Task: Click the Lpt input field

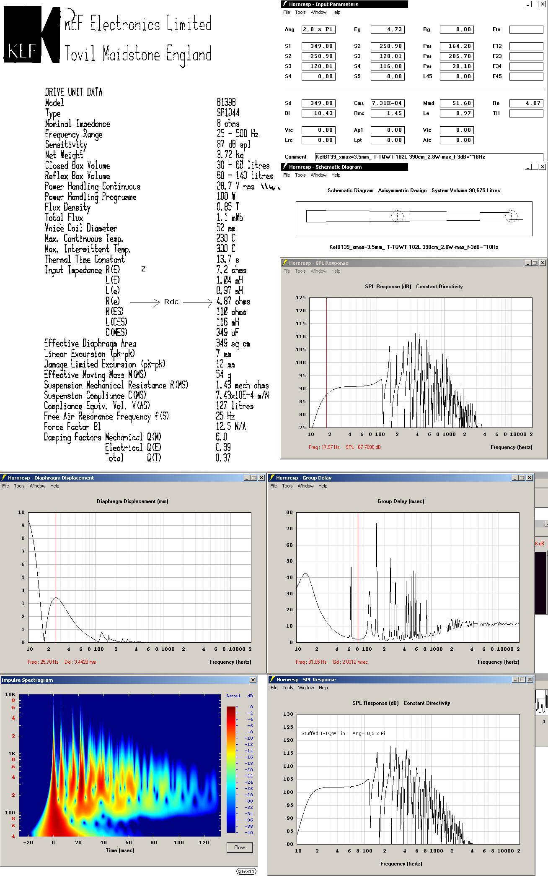Action: [x=388, y=140]
